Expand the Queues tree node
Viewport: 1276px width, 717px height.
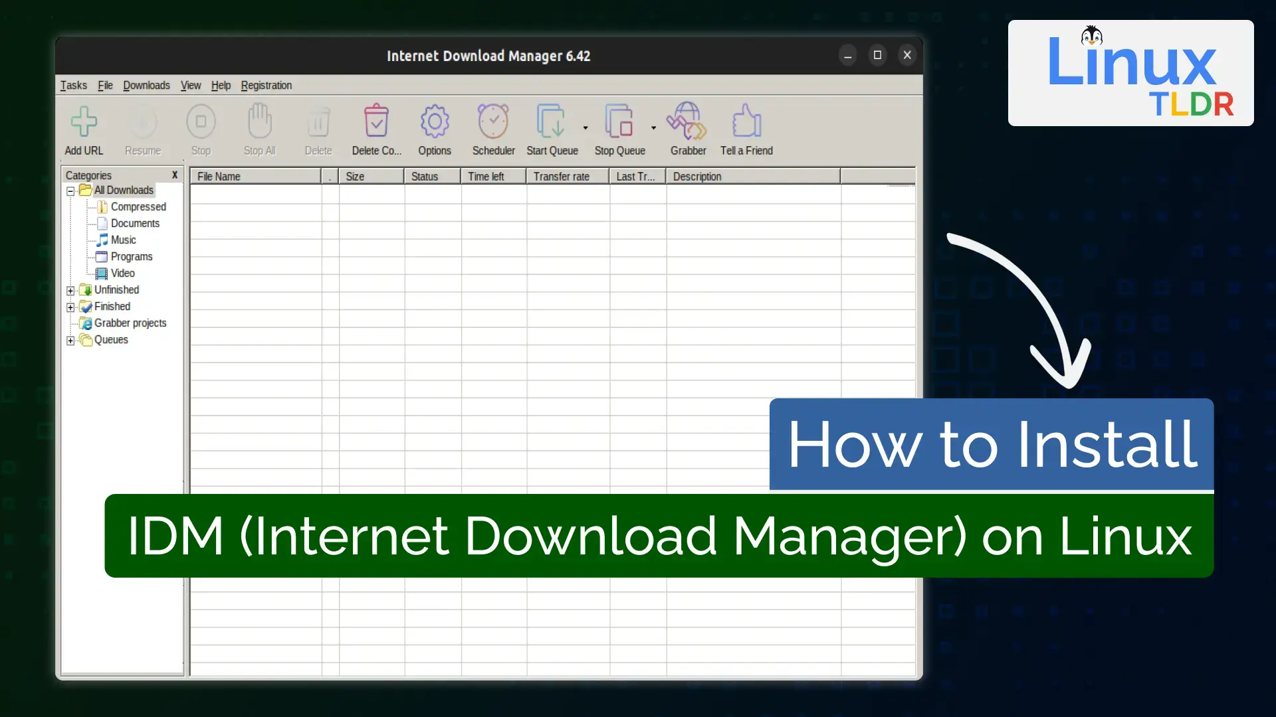pos(70,341)
